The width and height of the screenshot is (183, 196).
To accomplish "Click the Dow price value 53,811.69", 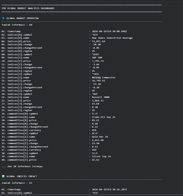I will (x=99, y=41).
